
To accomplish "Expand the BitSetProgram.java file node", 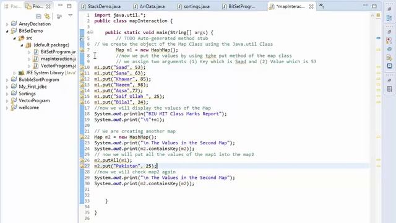I will (29, 52).
